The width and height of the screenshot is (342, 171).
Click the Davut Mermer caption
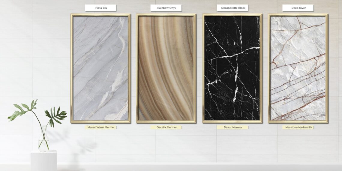(x=232, y=127)
